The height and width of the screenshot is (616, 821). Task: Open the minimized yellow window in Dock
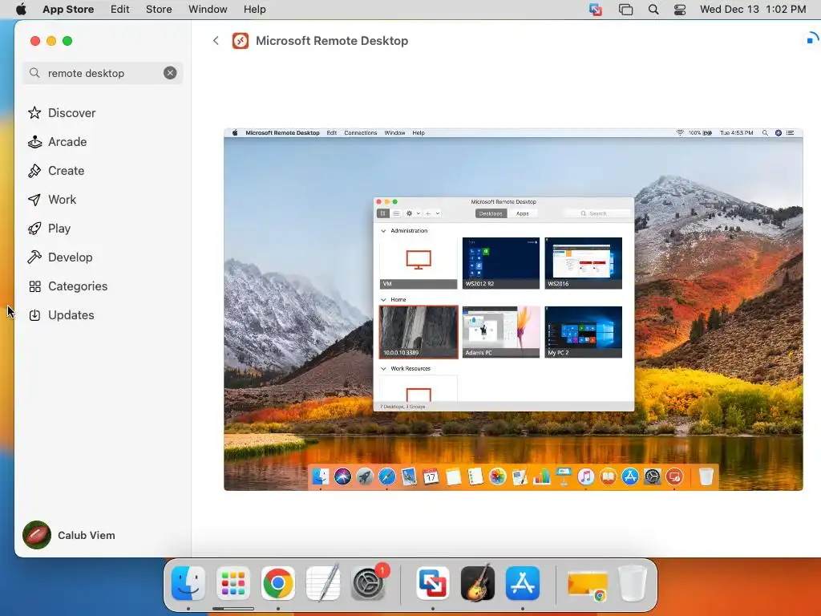tap(588, 585)
